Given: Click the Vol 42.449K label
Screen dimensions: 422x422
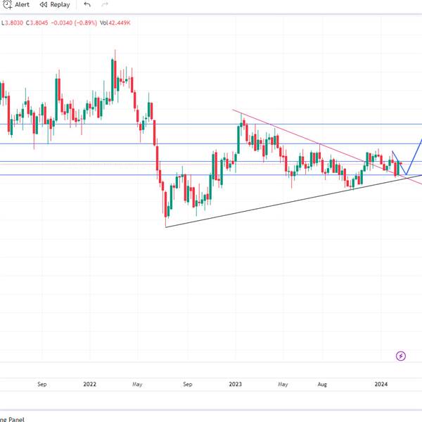Looking at the screenshot, I should (x=115, y=23).
